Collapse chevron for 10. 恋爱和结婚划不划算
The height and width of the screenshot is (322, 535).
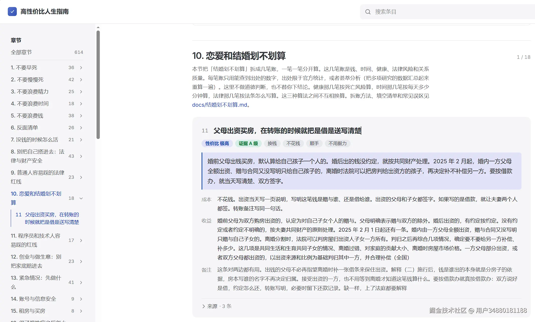tap(81, 198)
